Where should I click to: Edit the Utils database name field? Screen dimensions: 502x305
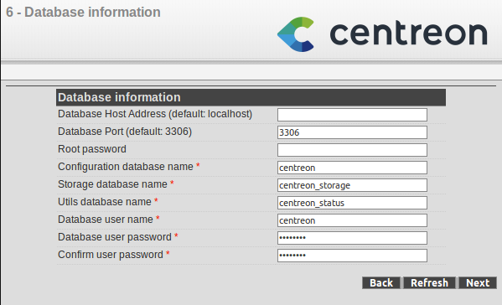352,203
